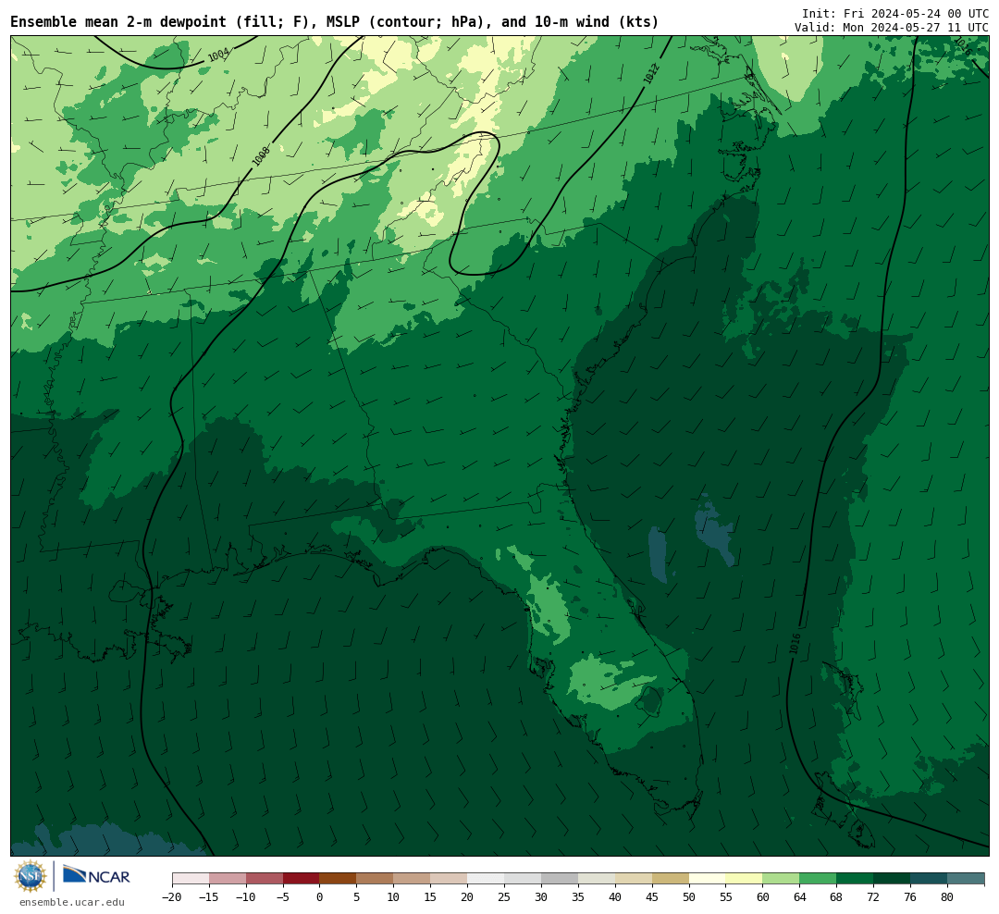Pick the 45 to 50 tan swatch
The height and width of the screenshot is (914, 999).
click(x=670, y=879)
